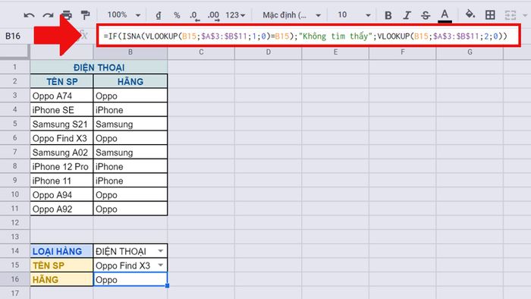
Task: Expand the ĐIỆN THOẠI dropdown in B14
Action: (x=161, y=251)
